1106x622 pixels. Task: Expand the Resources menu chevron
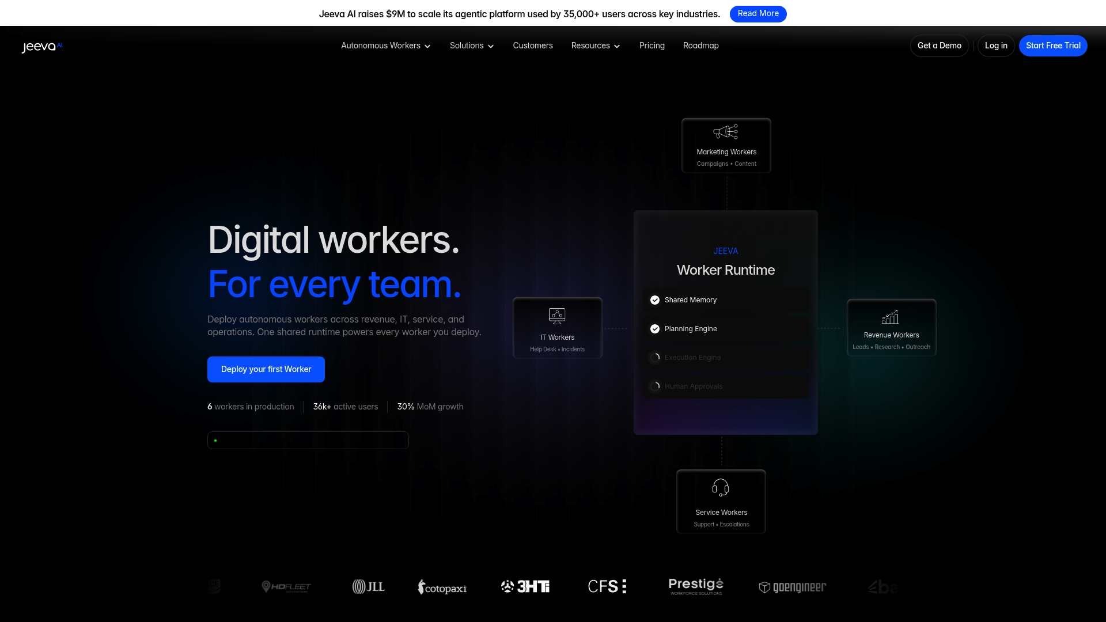click(617, 47)
